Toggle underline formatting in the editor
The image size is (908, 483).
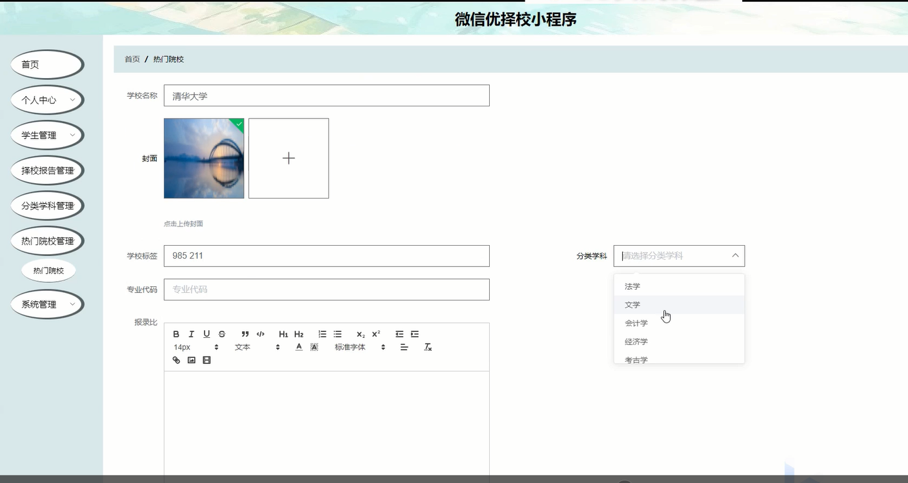207,334
